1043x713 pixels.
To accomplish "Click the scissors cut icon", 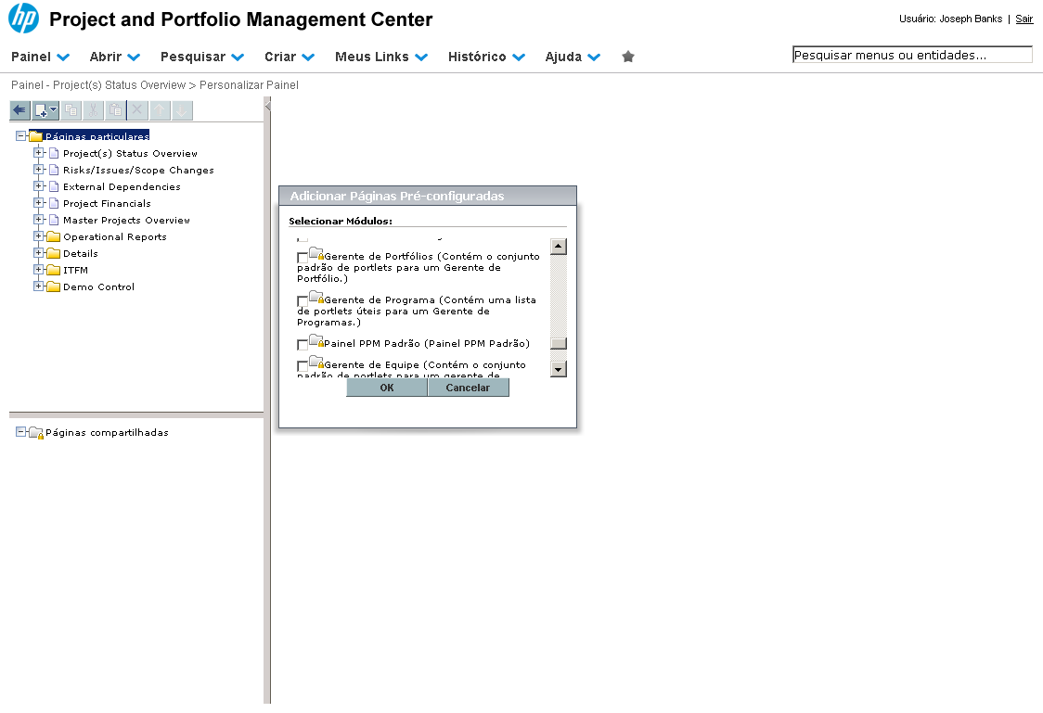I will coord(93,110).
